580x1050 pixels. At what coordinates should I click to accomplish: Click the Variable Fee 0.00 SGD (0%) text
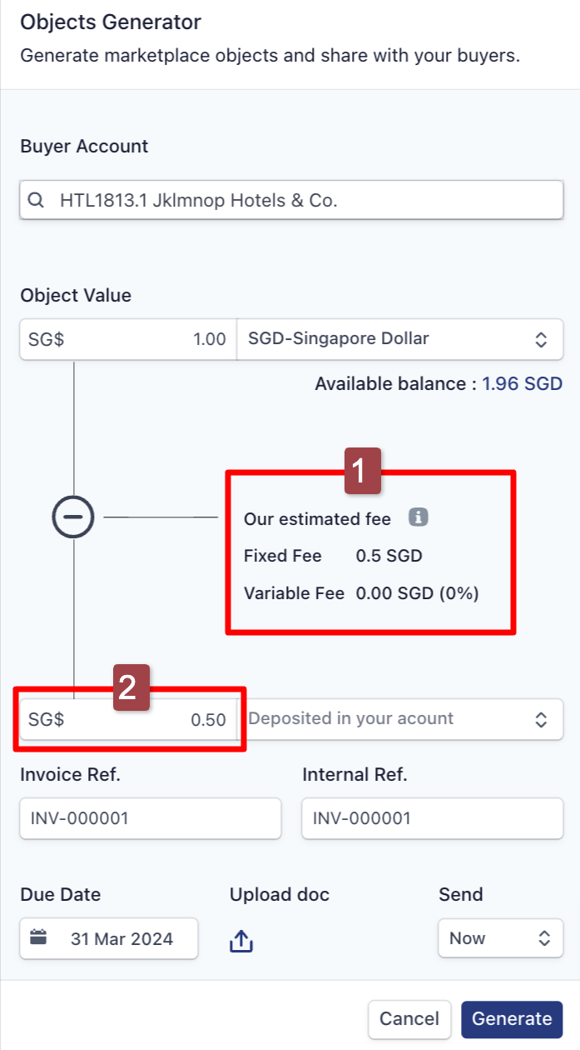tap(361, 594)
